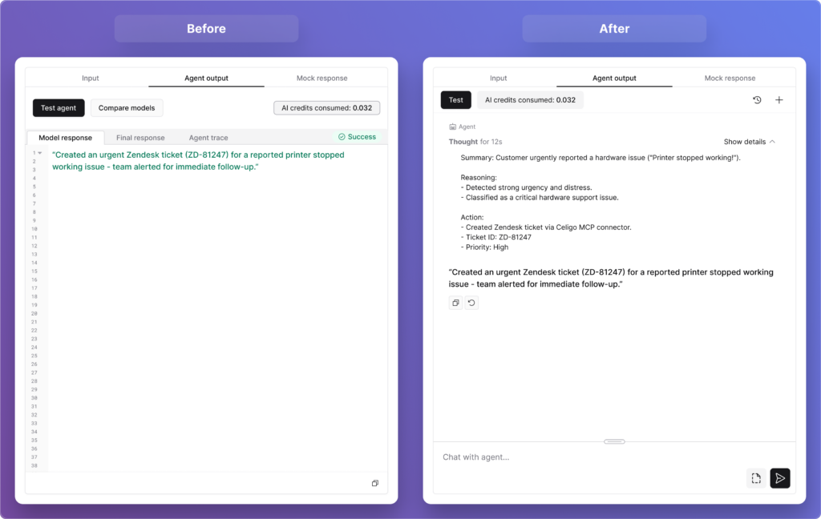Collapse the Show details chevron

[772, 142]
